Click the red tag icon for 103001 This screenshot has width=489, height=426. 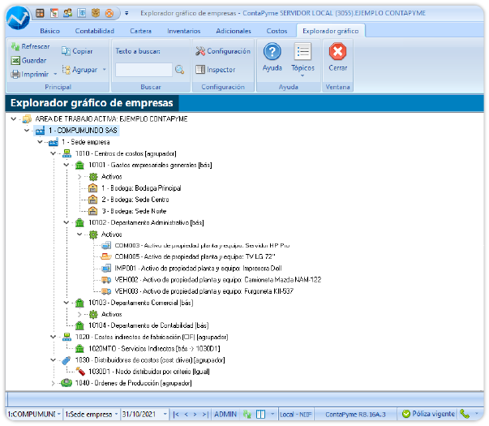(x=80, y=372)
